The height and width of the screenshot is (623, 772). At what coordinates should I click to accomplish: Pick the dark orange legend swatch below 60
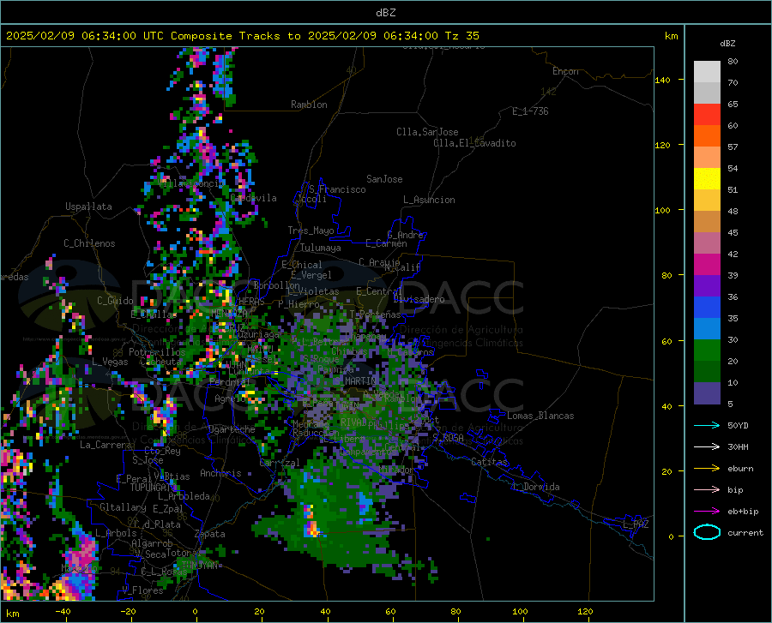[707, 136]
